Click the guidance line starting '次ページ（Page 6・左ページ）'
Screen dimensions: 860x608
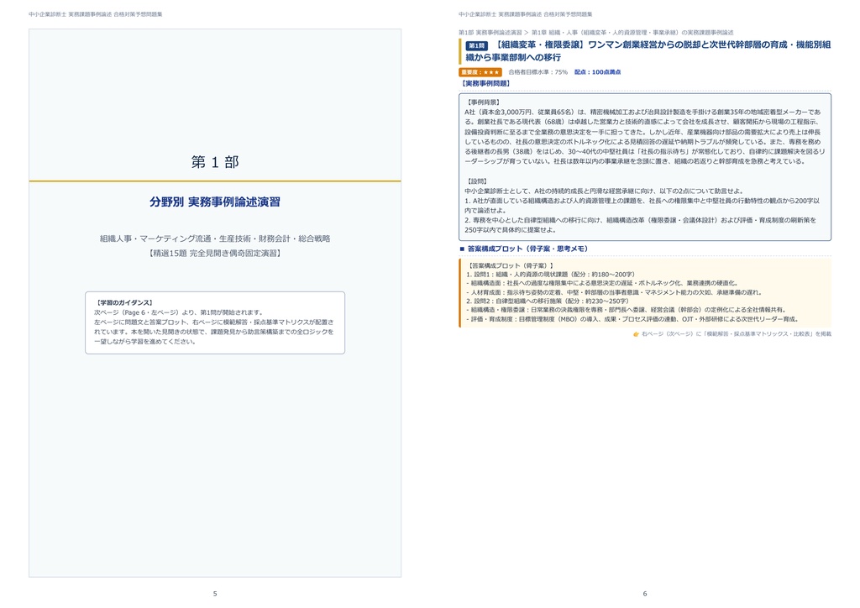coord(178,312)
